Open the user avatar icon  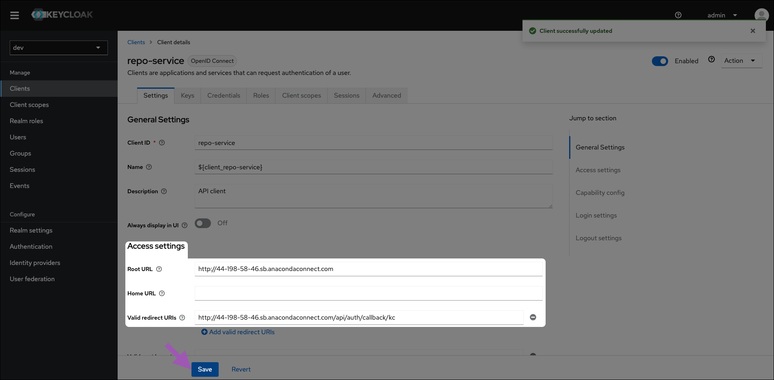tap(761, 15)
